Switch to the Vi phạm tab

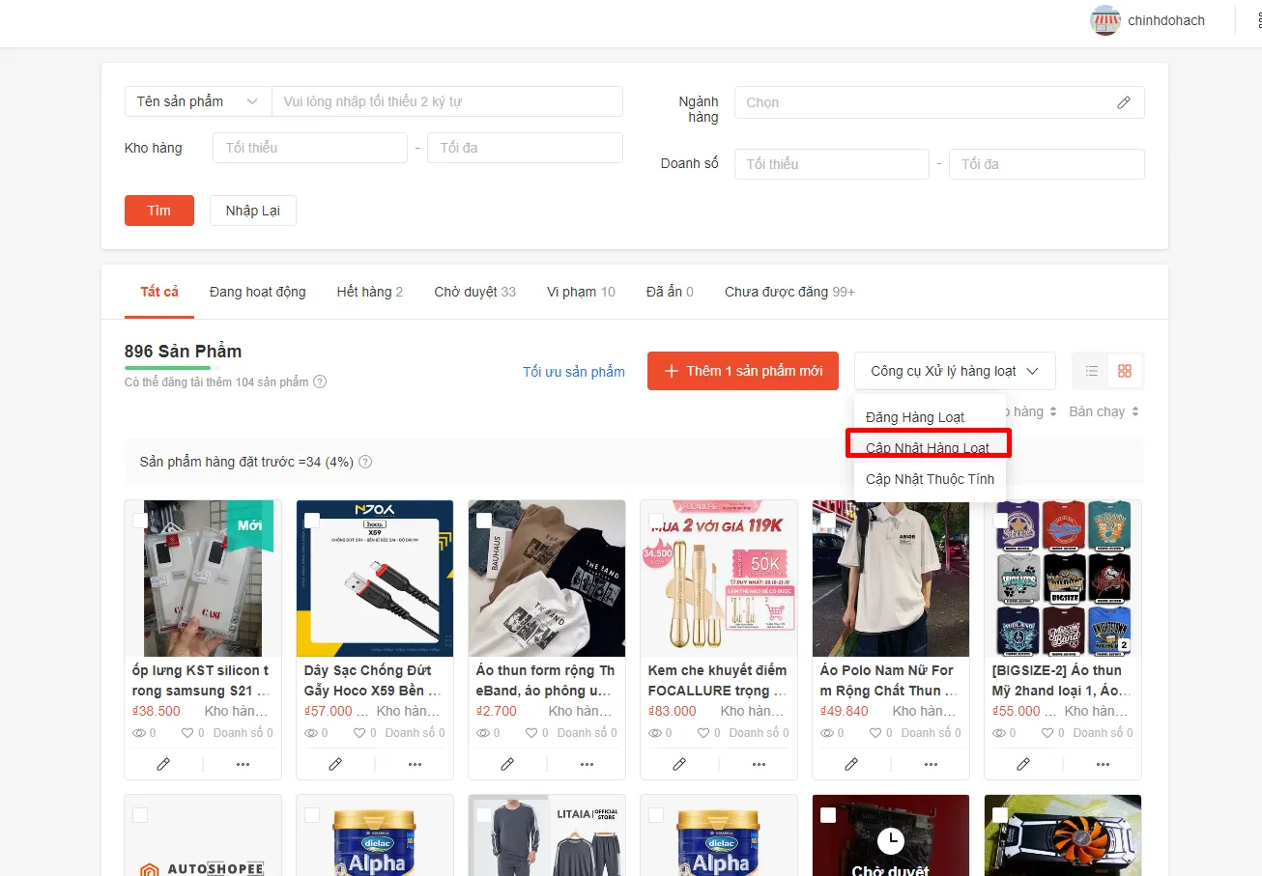581,292
